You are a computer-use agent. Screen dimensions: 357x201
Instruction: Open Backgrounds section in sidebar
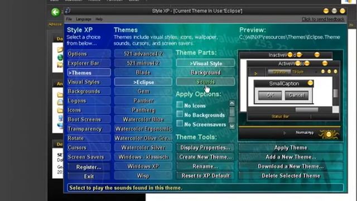click(89, 92)
